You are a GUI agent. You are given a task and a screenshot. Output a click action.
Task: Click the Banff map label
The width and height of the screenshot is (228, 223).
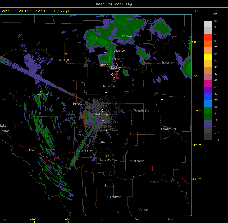point(33,150)
